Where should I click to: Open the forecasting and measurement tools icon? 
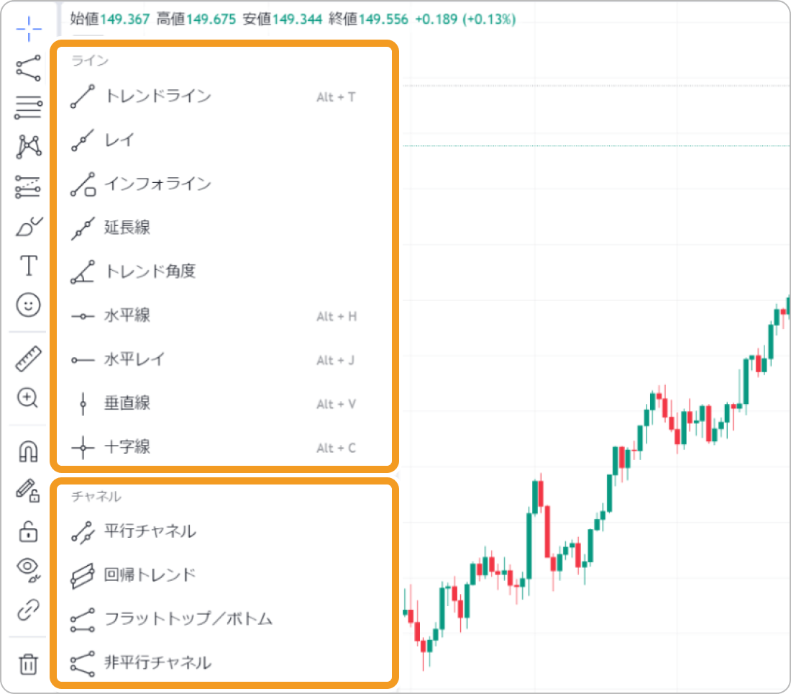pyautogui.click(x=28, y=187)
